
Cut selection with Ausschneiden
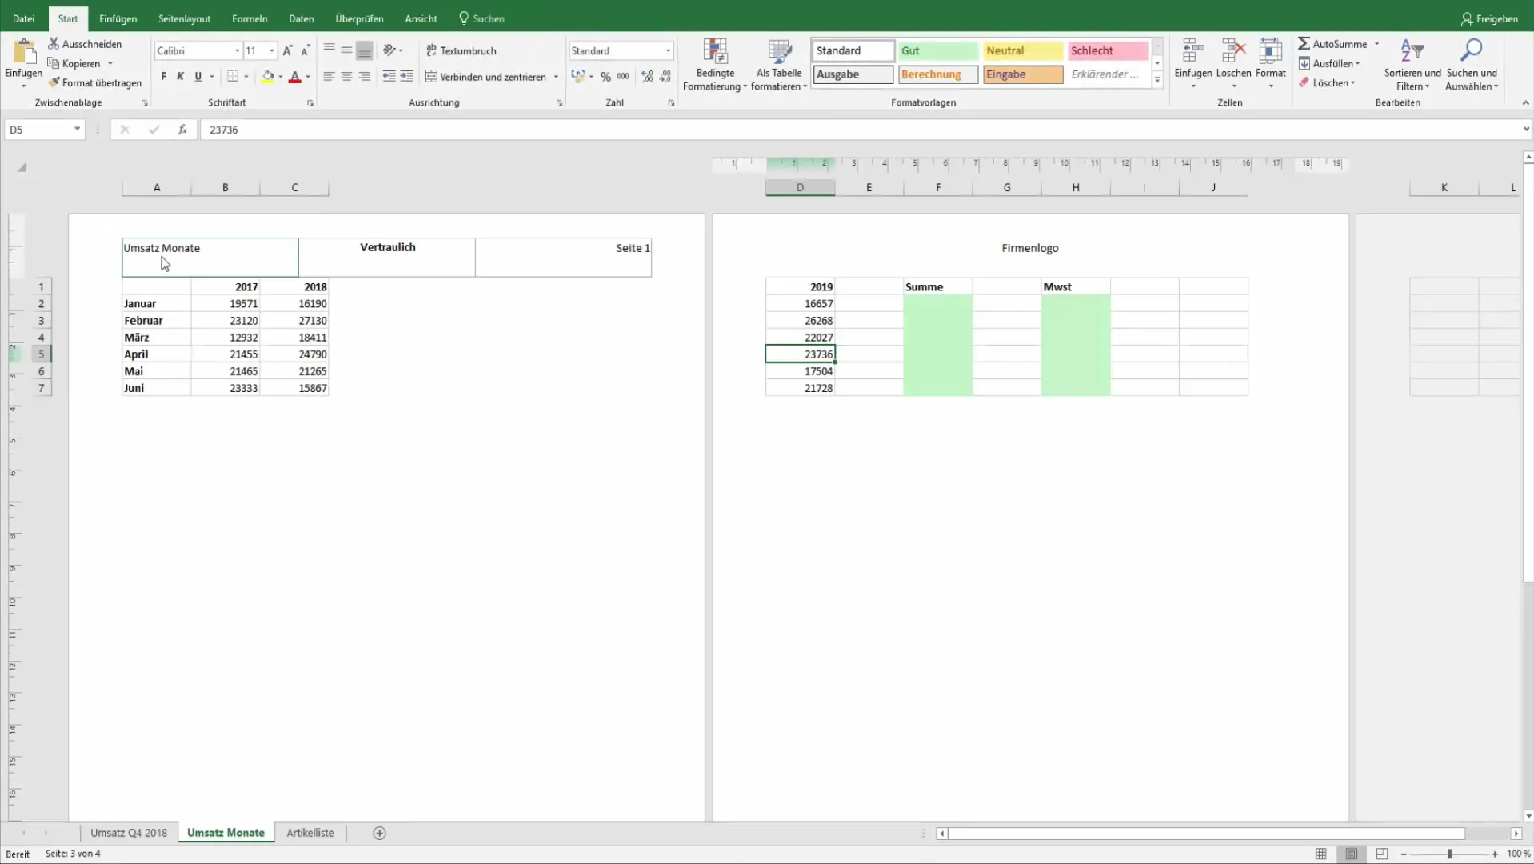point(85,44)
